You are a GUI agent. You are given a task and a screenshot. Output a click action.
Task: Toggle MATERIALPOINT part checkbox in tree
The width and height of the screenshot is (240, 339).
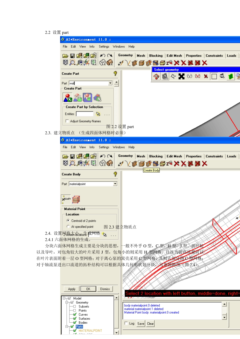(75, 330)
